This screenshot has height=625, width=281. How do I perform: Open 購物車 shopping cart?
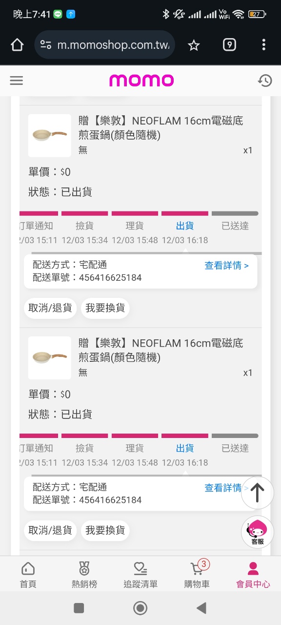click(x=197, y=575)
